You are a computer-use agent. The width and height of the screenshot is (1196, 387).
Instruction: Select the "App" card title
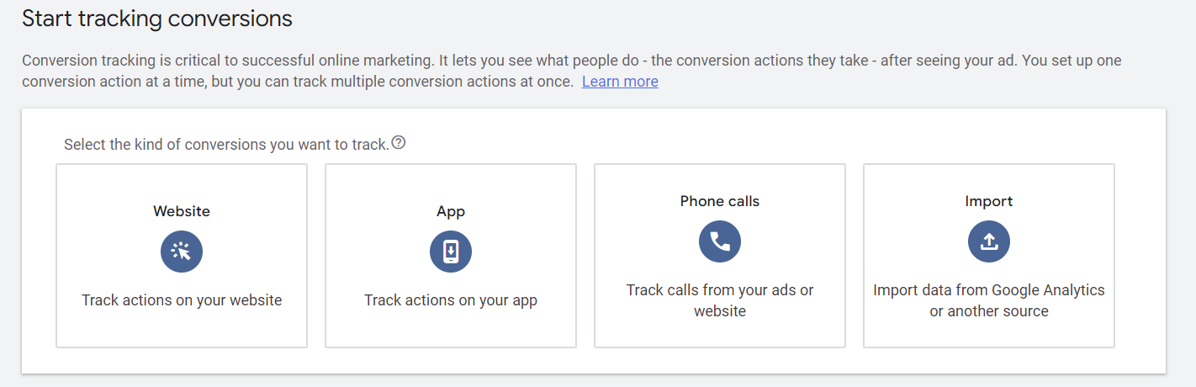tap(451, 211)
